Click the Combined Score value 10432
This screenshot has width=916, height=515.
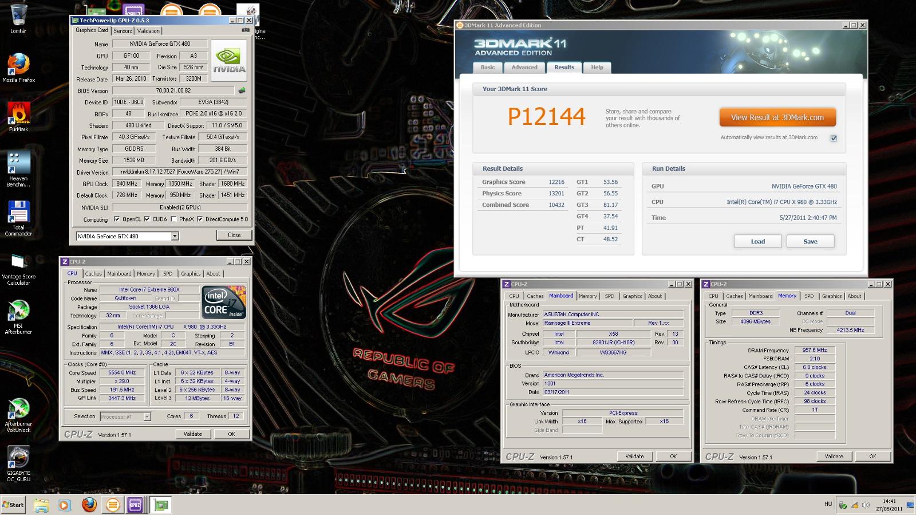coord(556,205)
